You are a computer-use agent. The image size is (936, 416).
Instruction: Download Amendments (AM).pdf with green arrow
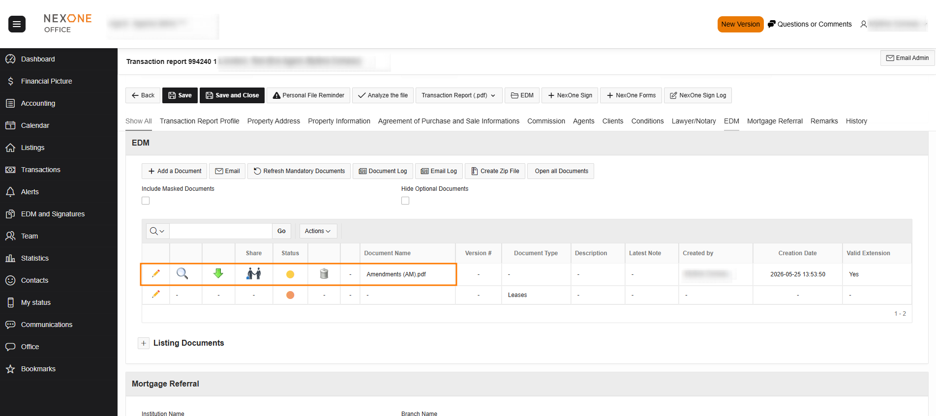pyautogui.click(x=218, y=273)
